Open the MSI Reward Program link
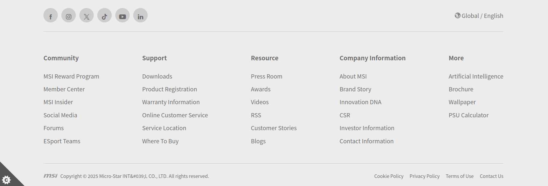 pyautogui.click(x=71, y=76)
